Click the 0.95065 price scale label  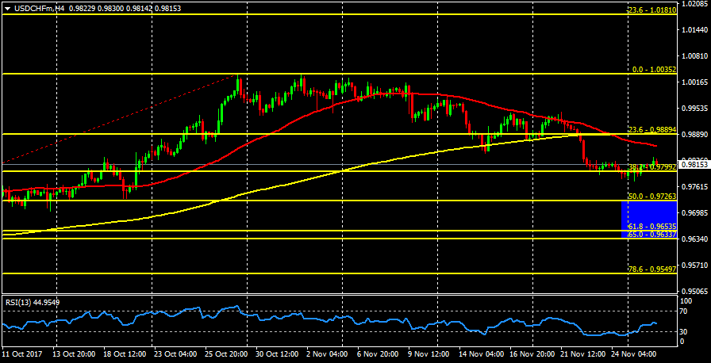694,291
